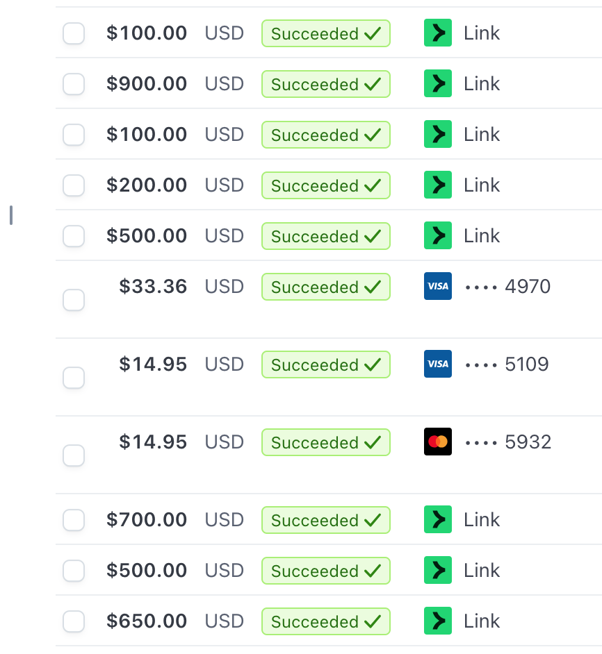Select the checkbox for the $700.00 payment

click(x=74, y=520)
